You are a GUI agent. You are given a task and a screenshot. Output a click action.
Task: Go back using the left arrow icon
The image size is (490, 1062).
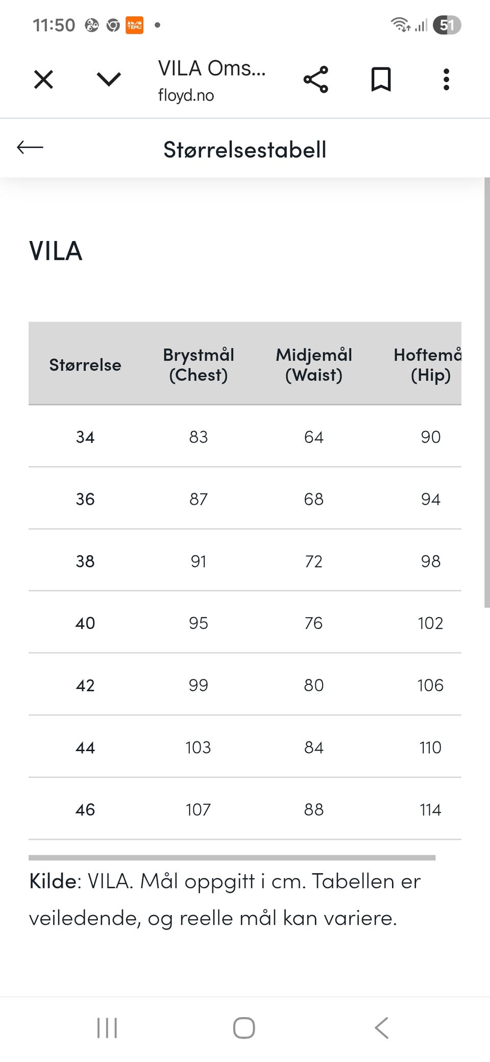pos(30,148)
